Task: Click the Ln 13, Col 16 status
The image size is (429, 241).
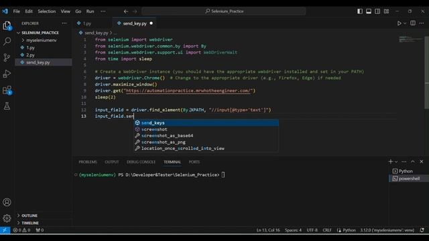Action: [x=268, y=230]
